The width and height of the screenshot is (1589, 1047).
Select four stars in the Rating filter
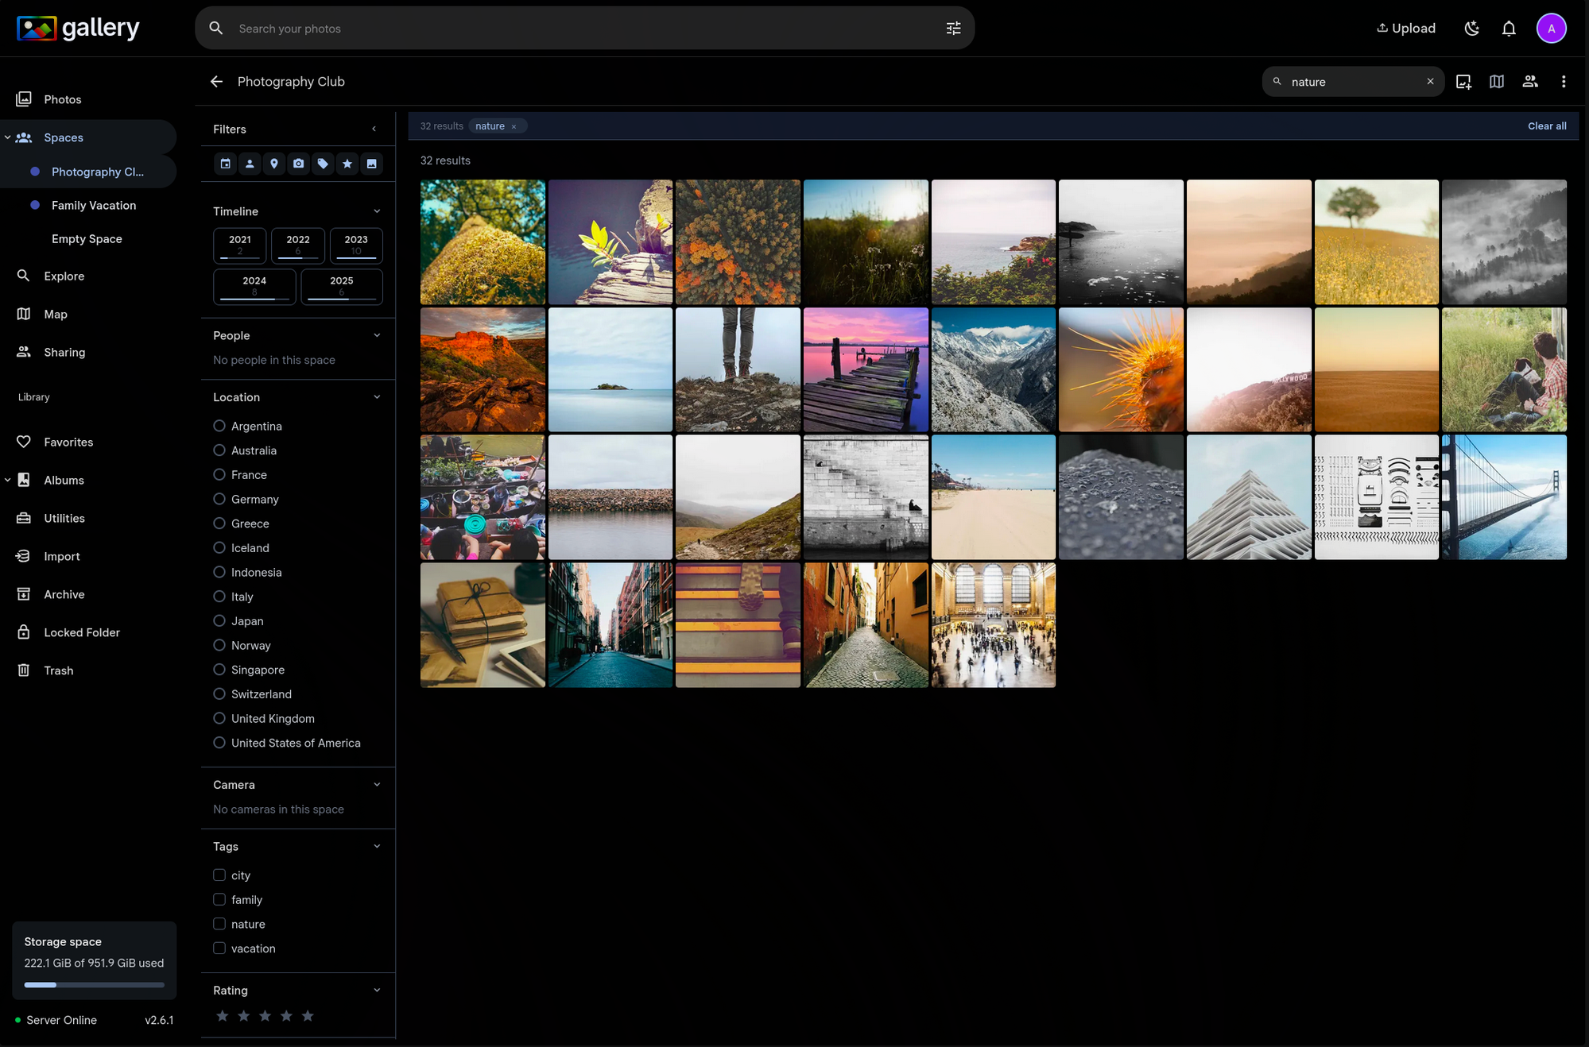pos(286,1015)
